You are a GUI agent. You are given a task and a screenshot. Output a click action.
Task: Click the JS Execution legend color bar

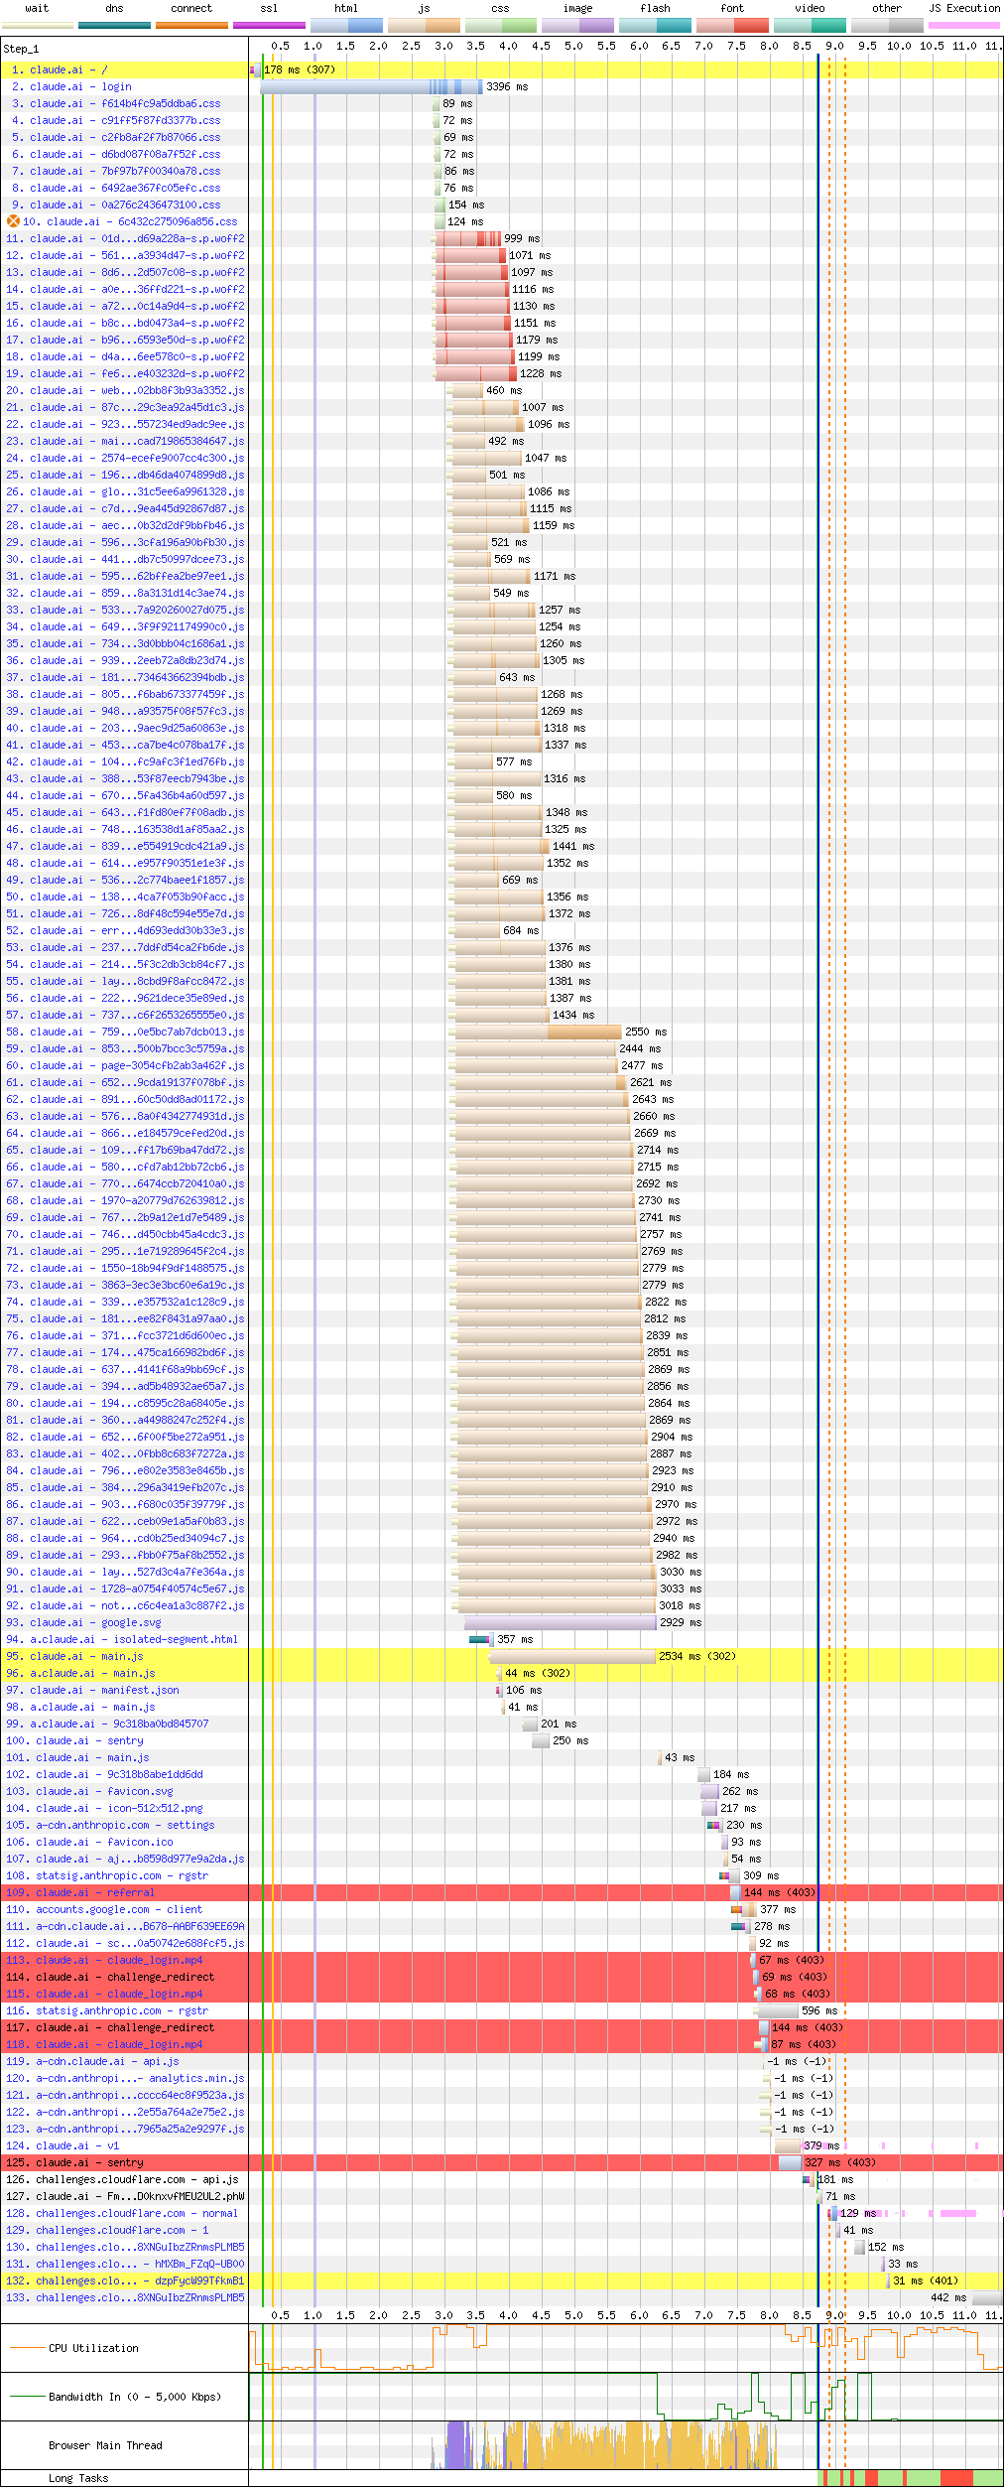coord(963,25)
